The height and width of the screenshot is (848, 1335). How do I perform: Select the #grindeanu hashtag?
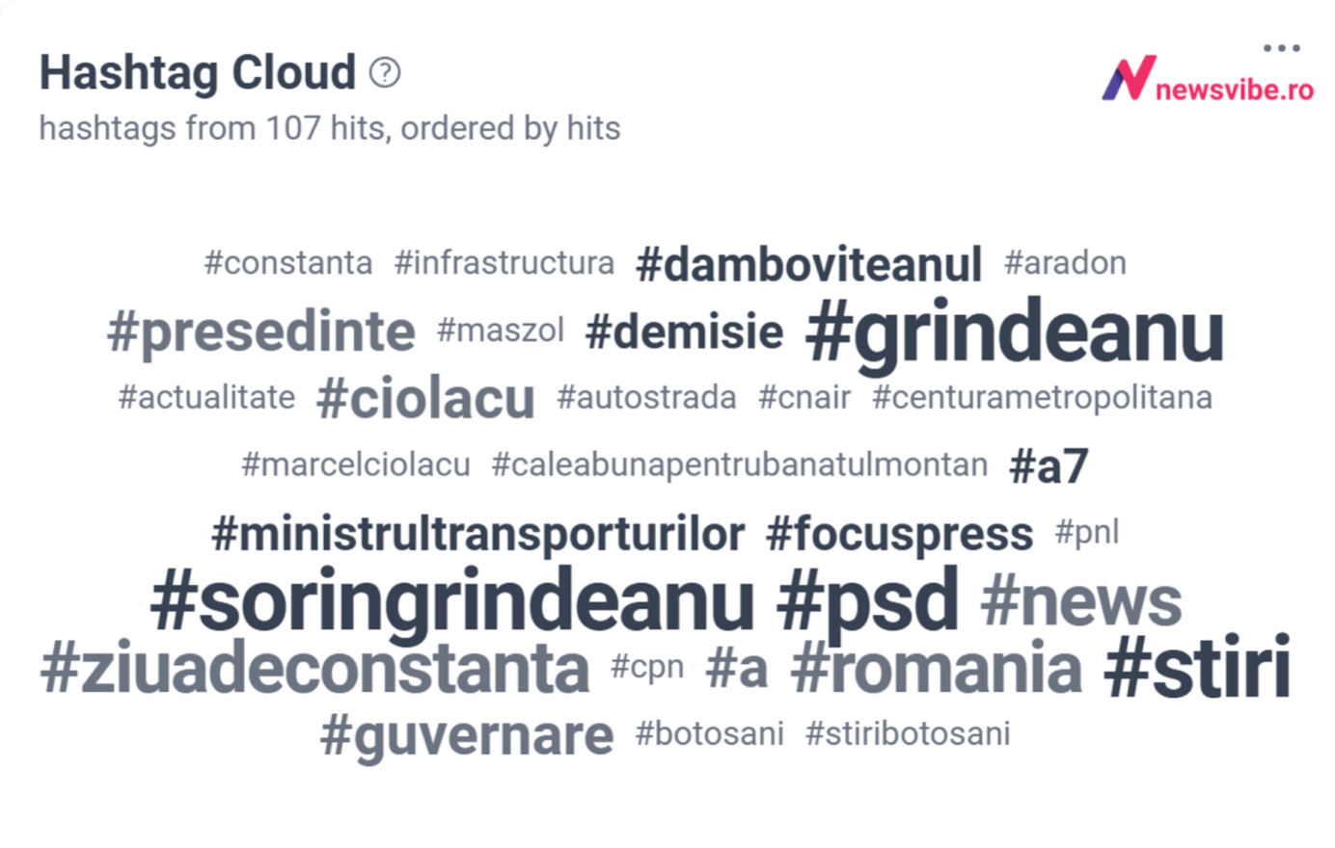[1015, 333]
